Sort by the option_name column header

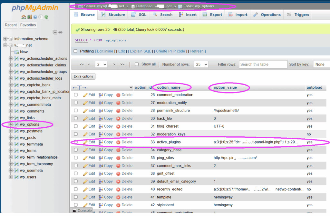pos(169,88)
